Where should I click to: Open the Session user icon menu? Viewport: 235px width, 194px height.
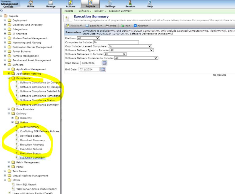point(130,3)
